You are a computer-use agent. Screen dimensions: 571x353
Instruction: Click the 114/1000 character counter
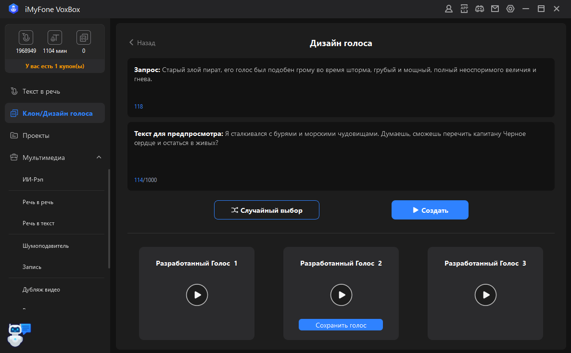(145, 180)
